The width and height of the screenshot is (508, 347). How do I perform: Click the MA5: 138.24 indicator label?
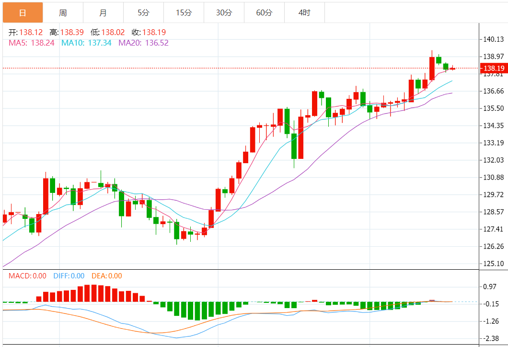32,43
